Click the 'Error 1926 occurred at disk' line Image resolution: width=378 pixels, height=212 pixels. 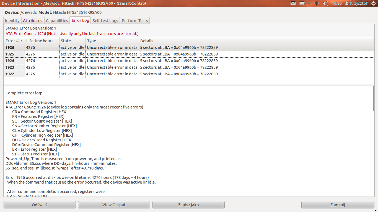pyautogui.click(x=77, y=177)
